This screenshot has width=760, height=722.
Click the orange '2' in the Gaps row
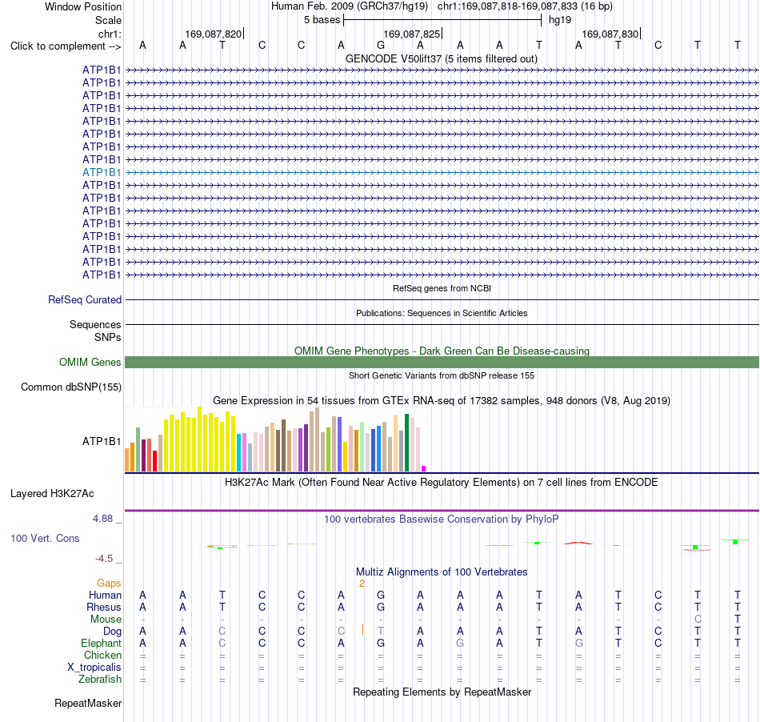(x=362, y=584)
